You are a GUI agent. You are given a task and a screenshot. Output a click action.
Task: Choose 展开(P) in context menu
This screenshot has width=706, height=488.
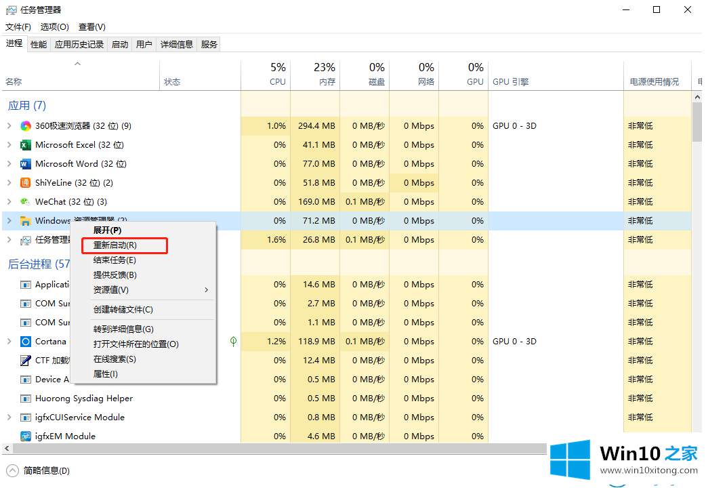pos(143,230)
